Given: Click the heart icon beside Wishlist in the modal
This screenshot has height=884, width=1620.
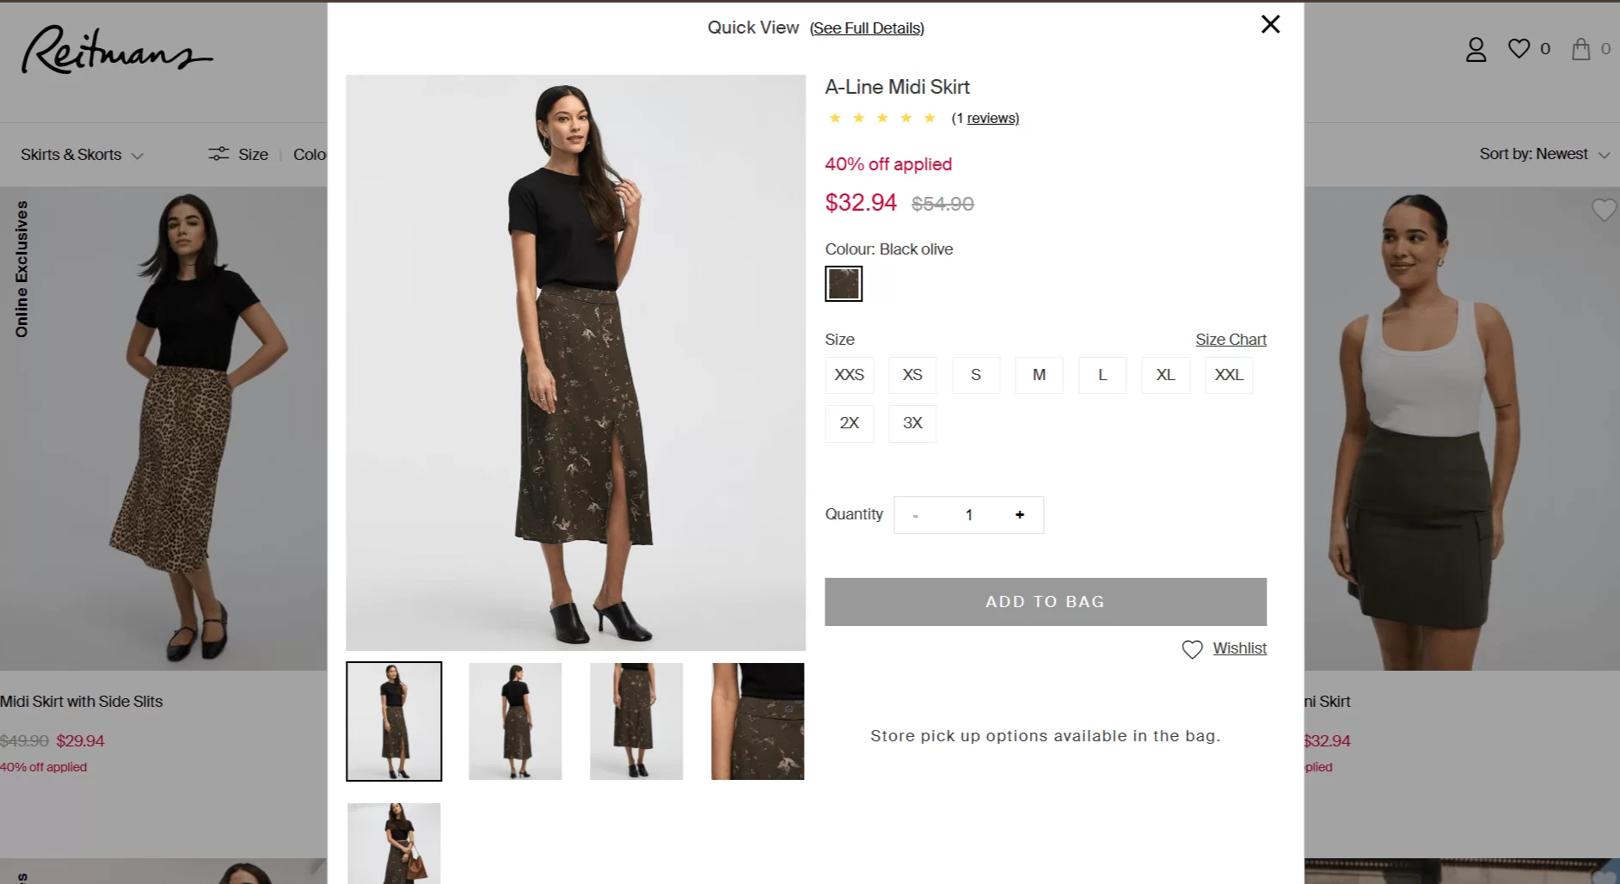Looking at the screenshot, I should pyautogui.click(x=1192, y=649).
